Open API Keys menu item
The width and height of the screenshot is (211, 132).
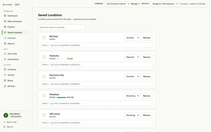coord(16,86)
